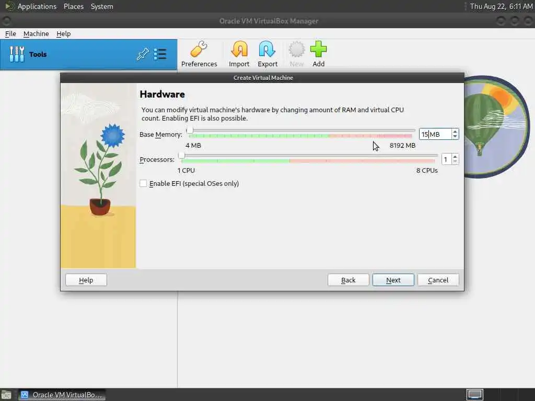Image resolution: width=535 pixels, height=401 pixels.
Task: Click the pin icon in the Tools row
Action: [x=142, y=54]
